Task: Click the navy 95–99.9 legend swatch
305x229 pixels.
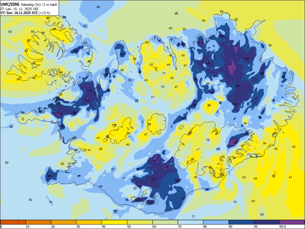Action: pos(267,222)
